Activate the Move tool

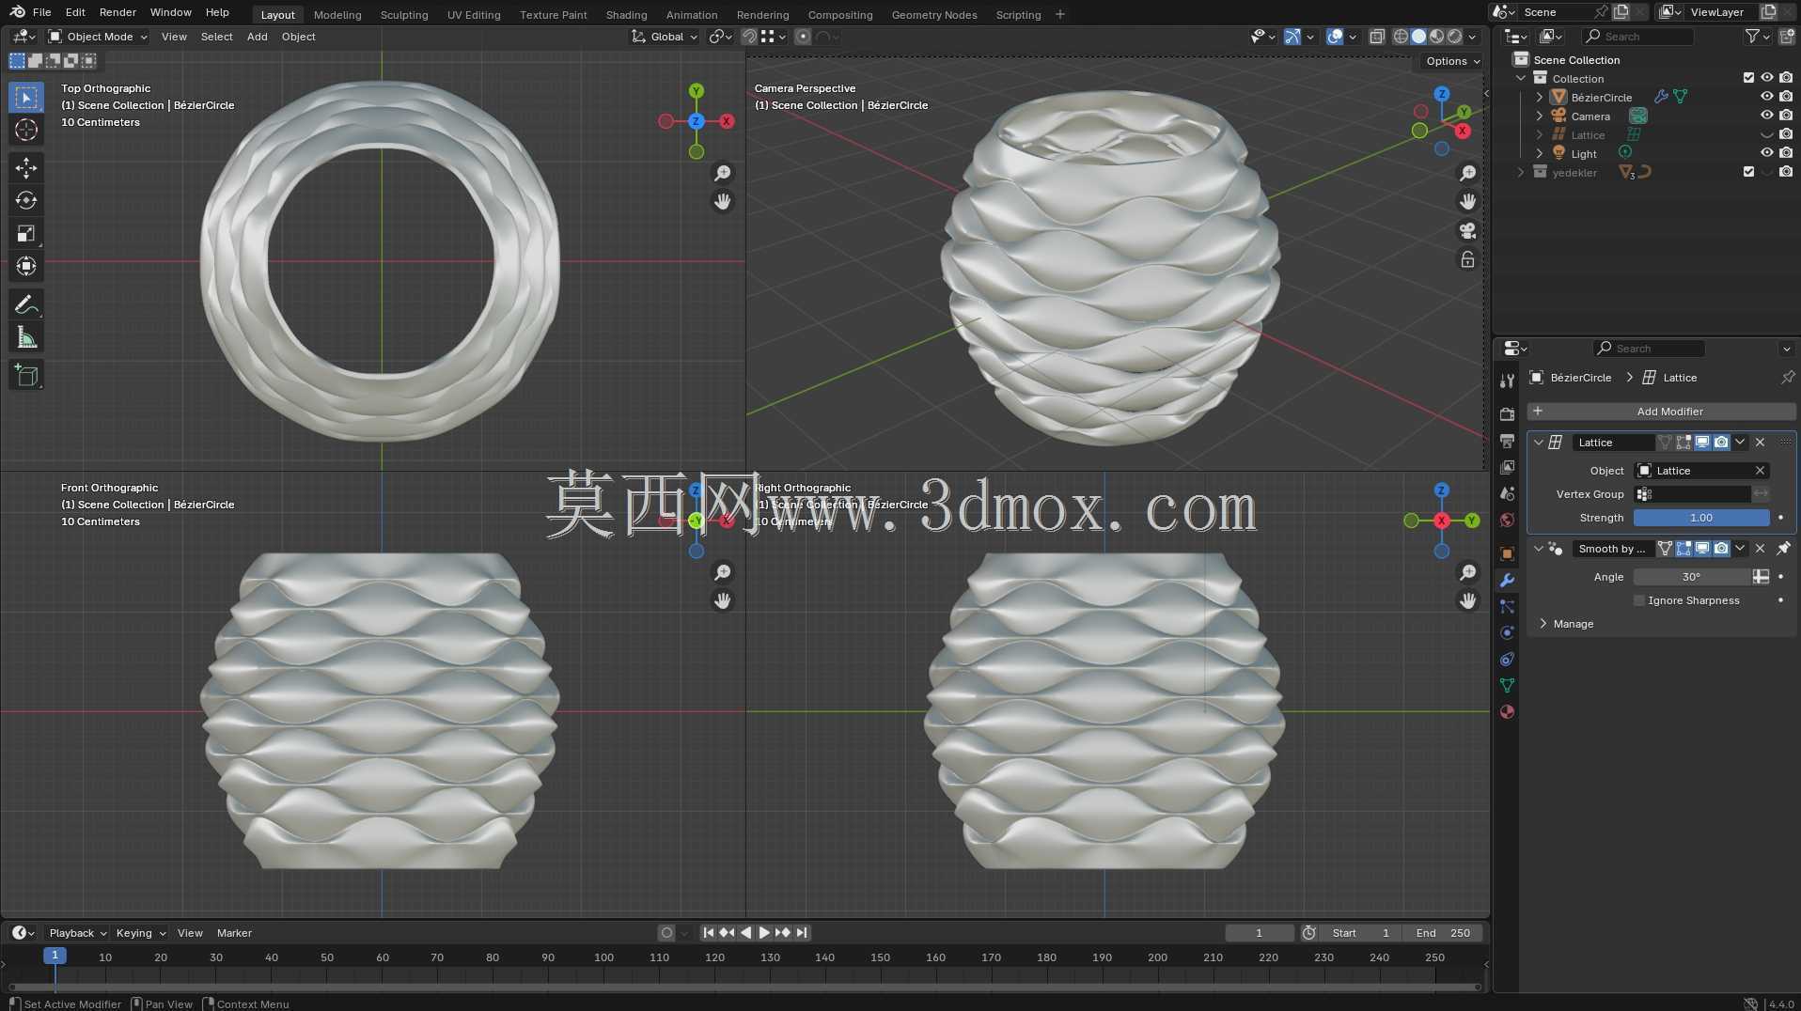(x=26, y=168)
